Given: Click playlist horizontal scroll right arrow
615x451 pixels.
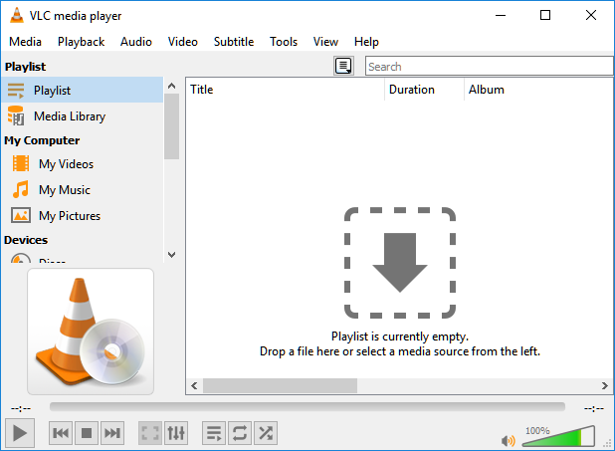Looking at the screenshot, I should (x=604, y=385).
